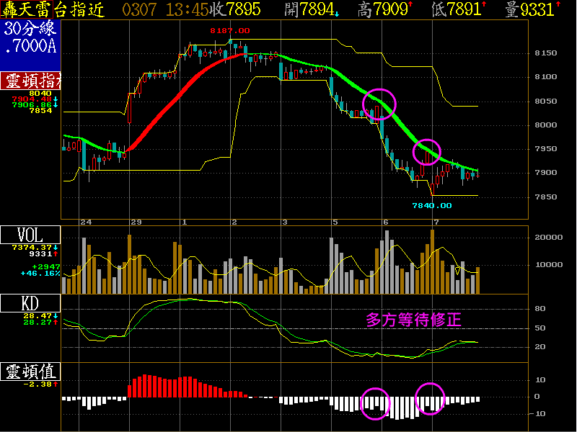This screenshot has height=432, width=577.
Task: Click left magenta circle in 靈頓值 histogram
Action: [375, 402]
